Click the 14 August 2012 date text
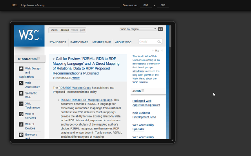This screenshot has height=156, width=251. point(61,78)
